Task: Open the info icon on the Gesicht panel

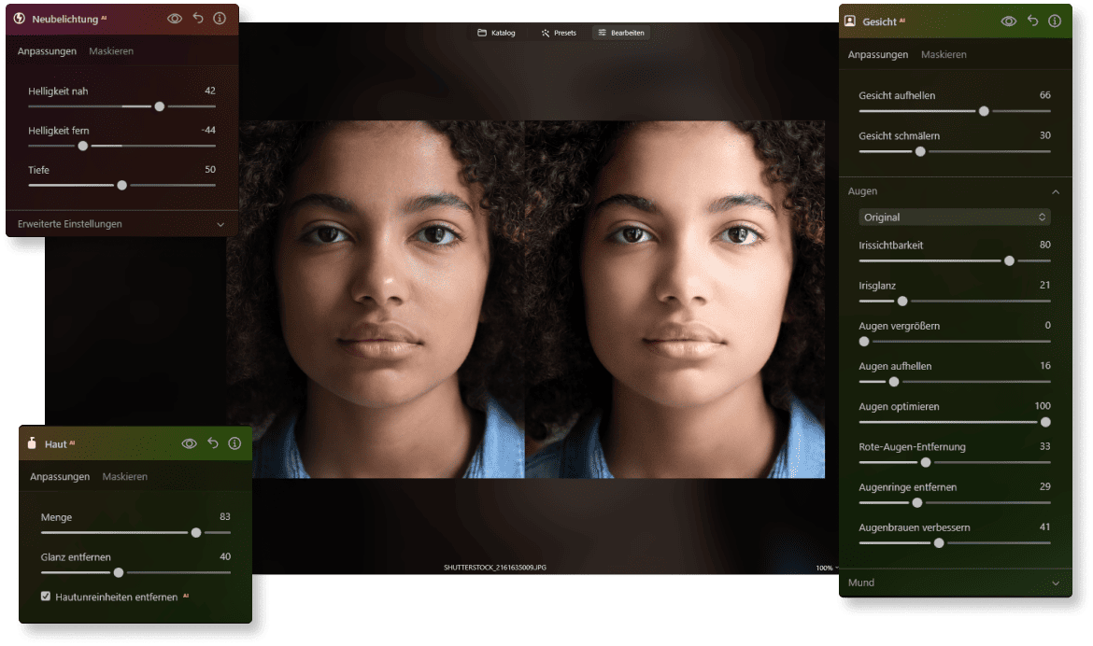Action: coord(1056,21)
